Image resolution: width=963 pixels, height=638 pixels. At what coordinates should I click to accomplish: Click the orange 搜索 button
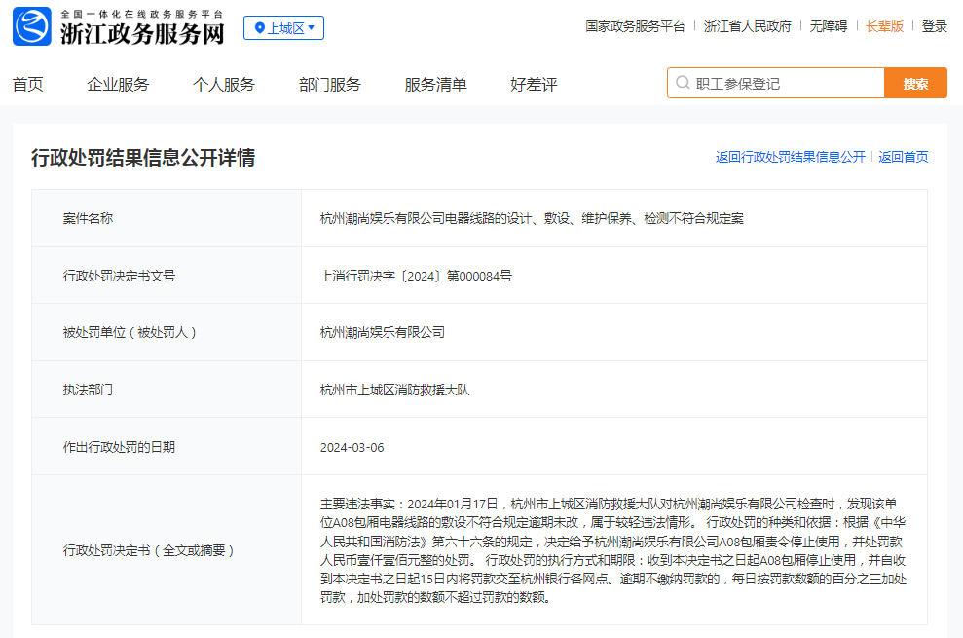[x=915, y=83]
